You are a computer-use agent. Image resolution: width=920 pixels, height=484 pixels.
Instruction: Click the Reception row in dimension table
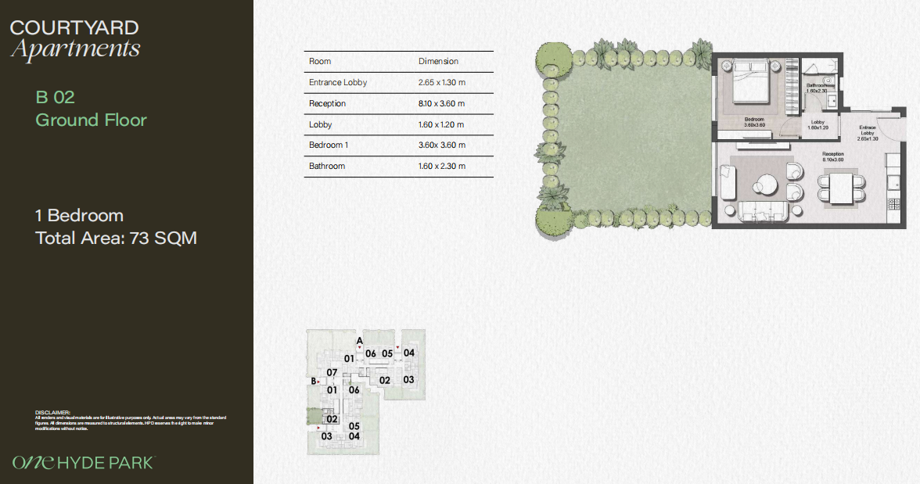[398, 103]
